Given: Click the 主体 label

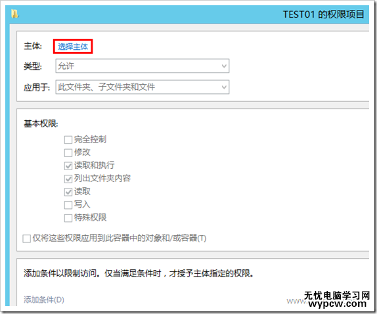Looking at the screenshot, I should point(33,46).
